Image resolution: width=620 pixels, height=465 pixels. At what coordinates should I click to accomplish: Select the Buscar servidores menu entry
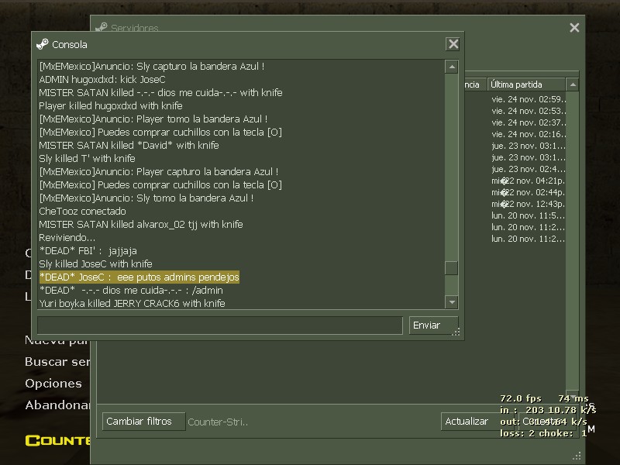57,362
